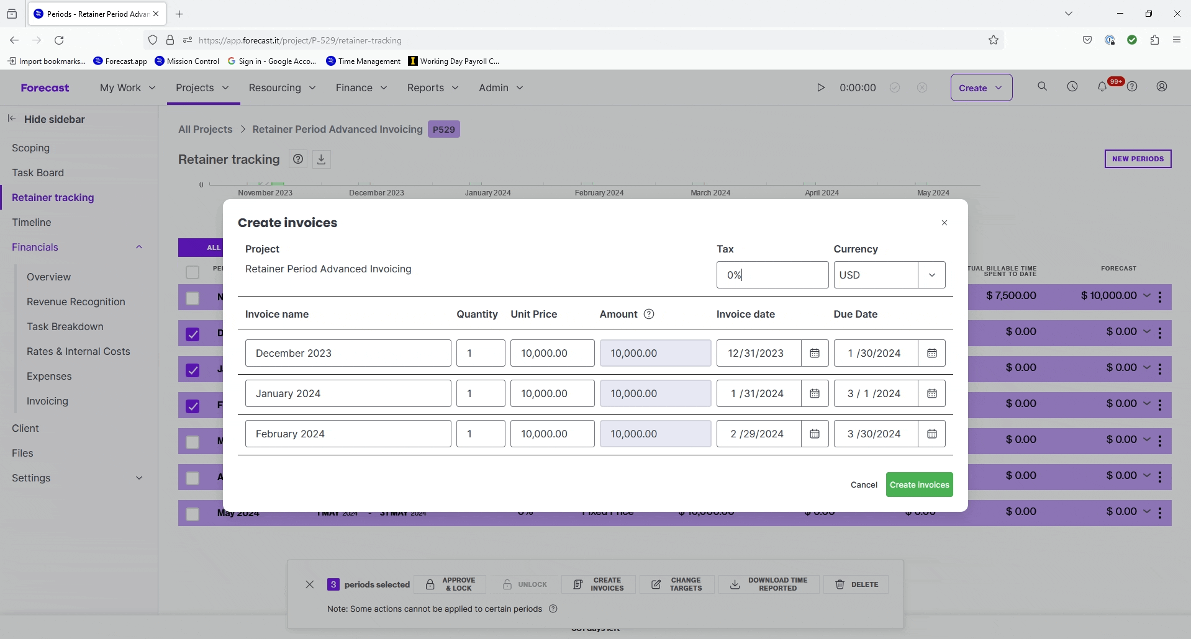The width and height of the screenshot is (1191, 639).
Task: Edit the December 2023 invoice name field
Action: pyautogui.click(x=348, y=353)
